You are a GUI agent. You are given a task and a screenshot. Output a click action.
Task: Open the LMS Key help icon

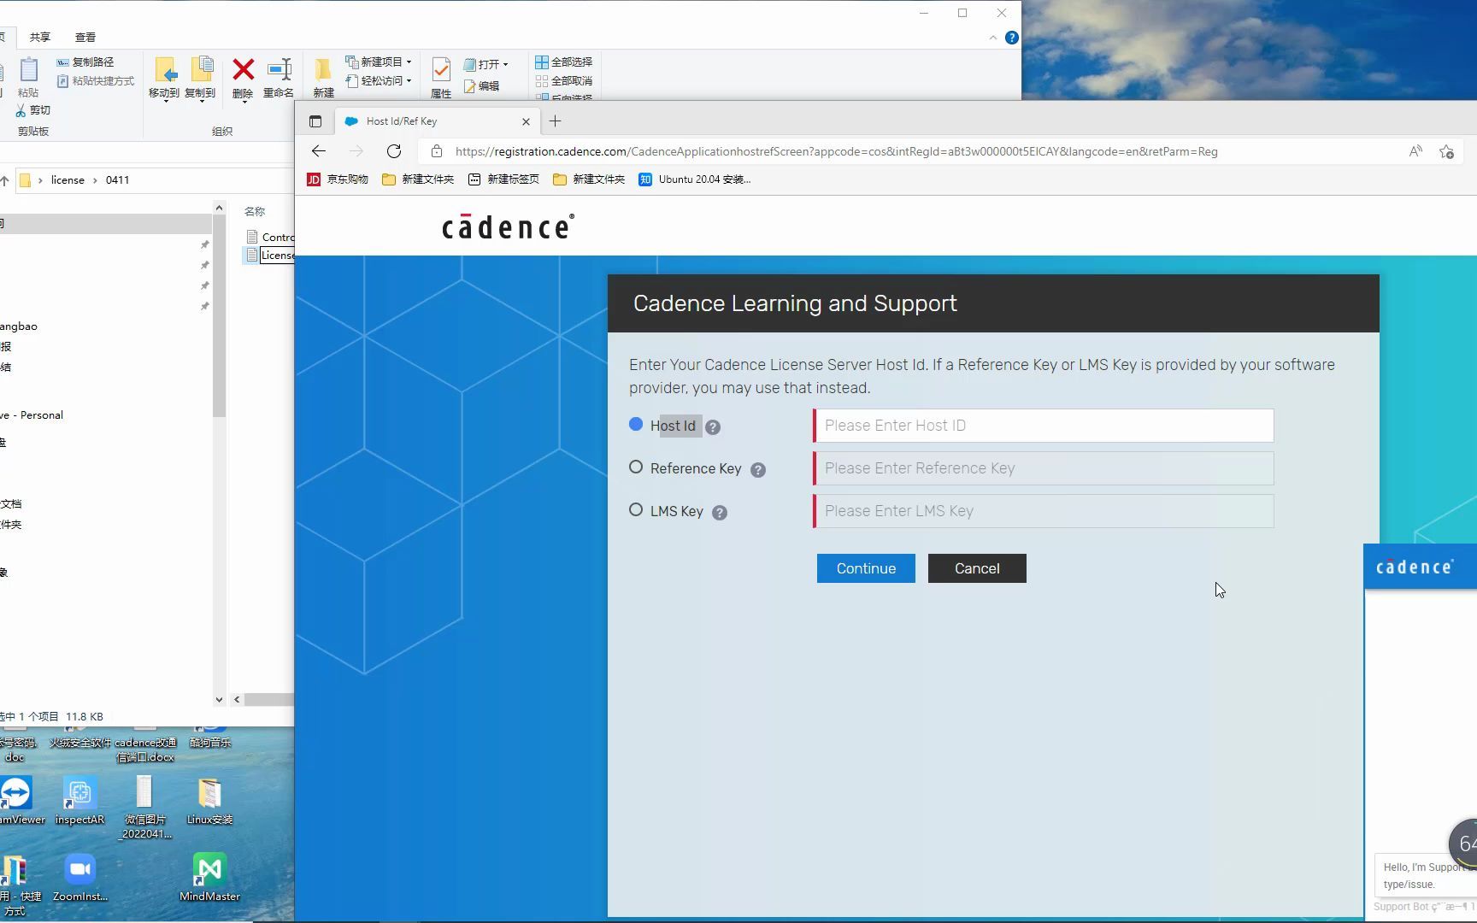point(720,513)
